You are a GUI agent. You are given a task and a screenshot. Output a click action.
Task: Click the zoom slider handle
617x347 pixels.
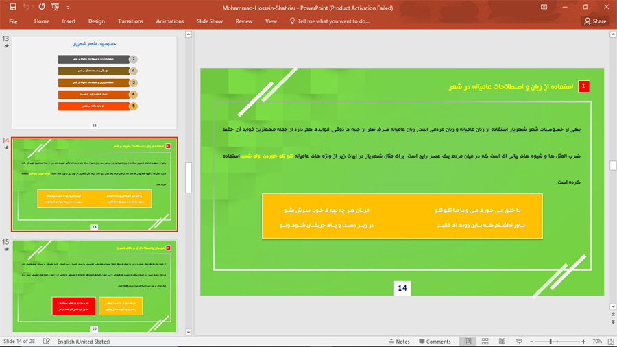pos(551,342)
